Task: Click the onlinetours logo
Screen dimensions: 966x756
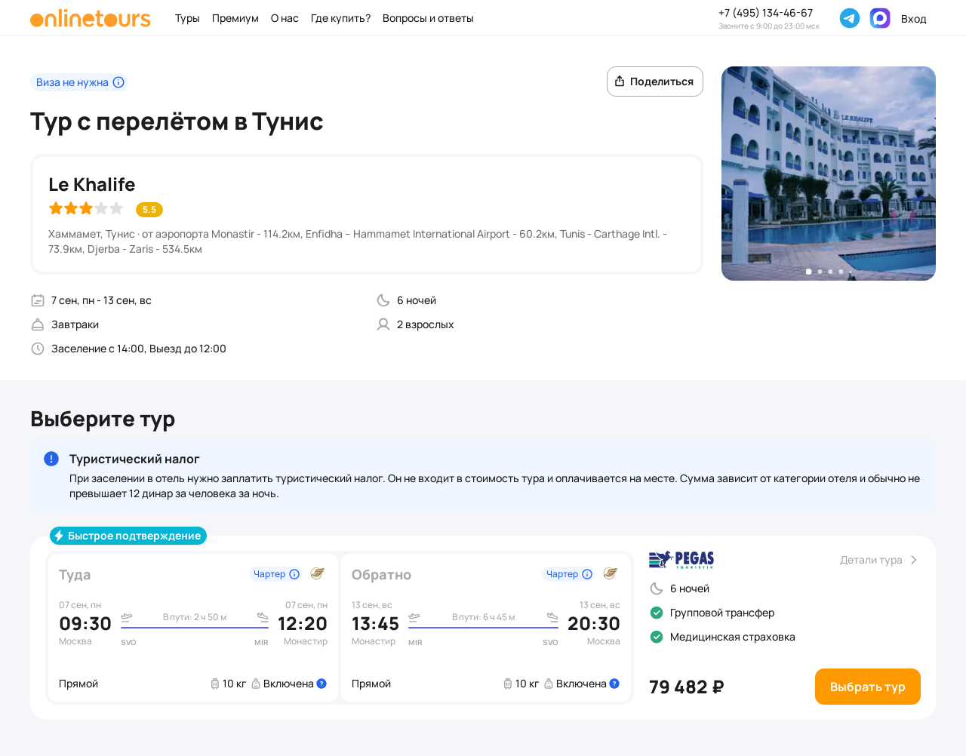Action: coord(91,18)
